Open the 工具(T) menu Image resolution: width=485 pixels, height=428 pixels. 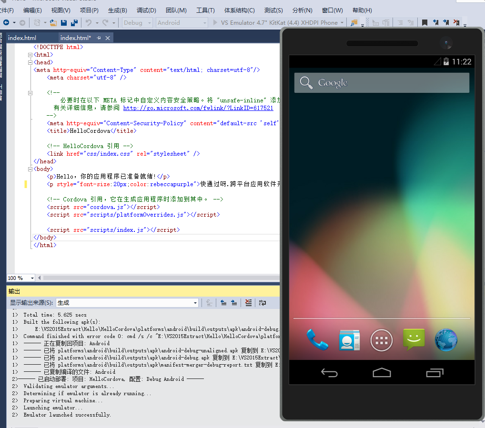click(x=205, y=10)
